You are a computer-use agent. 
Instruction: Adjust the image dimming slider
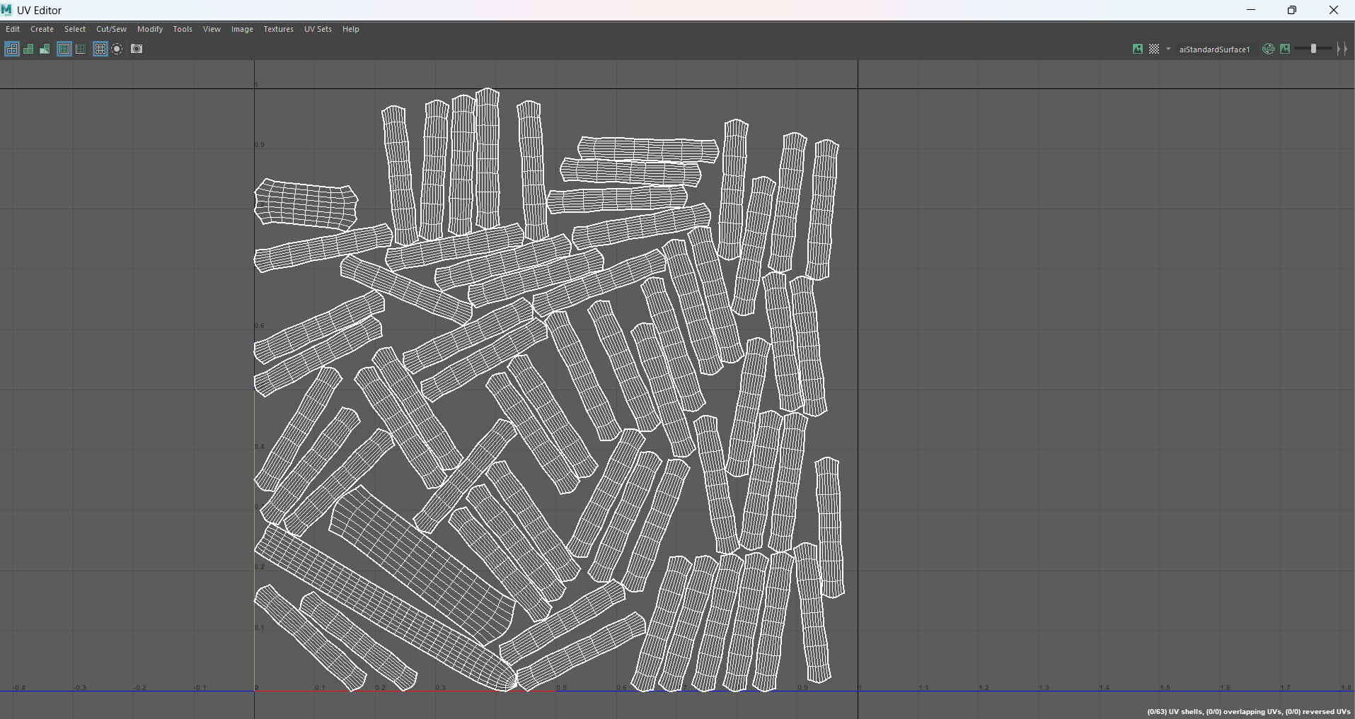click(1313, 49)
